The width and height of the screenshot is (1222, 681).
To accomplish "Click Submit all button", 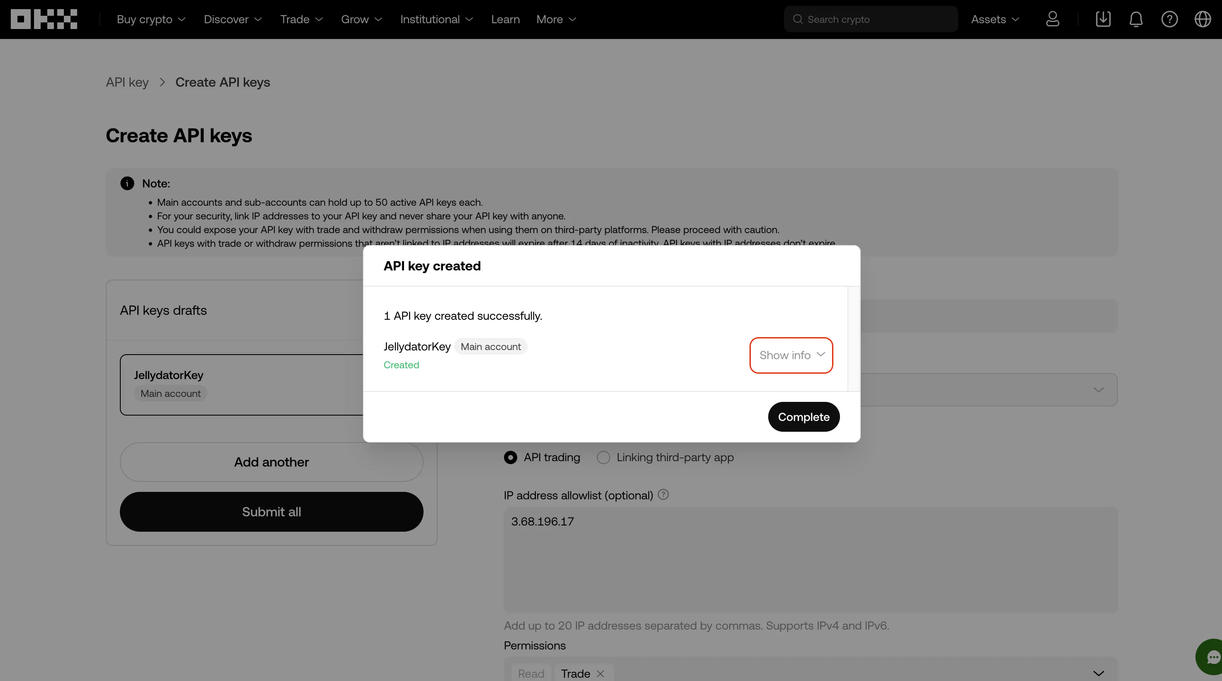I will (271, 512).
